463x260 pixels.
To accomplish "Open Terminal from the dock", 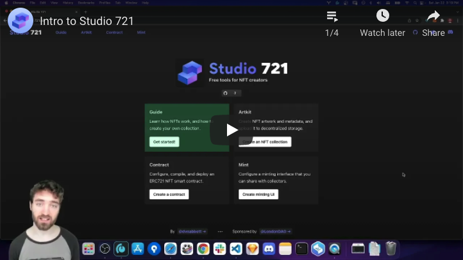I will (x=301, y=249).
